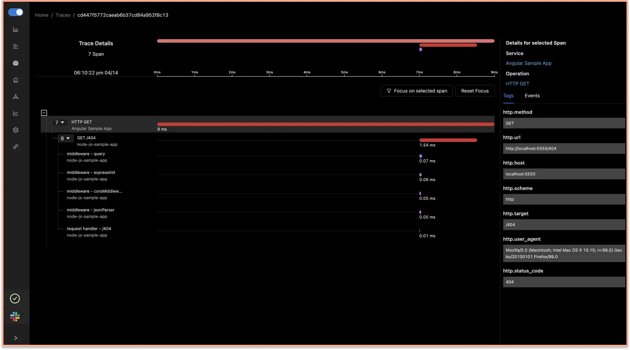Image resolution: width=630 pixels, height=350 pixels.
Task: Click the short overview flamegraph bar
Action: point(448,45)
